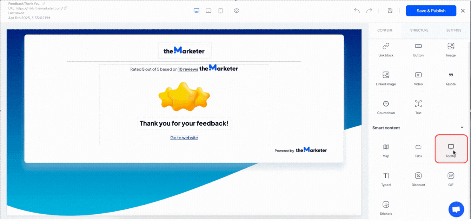Insert a GIF element
Screen dimensions: 471x221
tap(451, 179)
